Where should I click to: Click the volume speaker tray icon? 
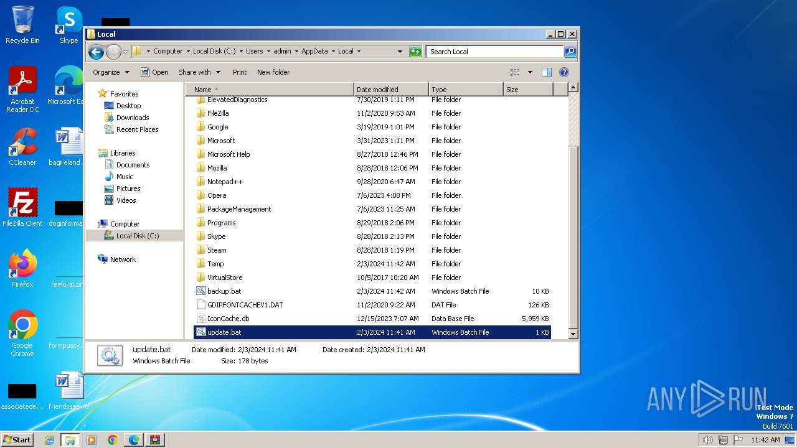(x=708, y=440)
